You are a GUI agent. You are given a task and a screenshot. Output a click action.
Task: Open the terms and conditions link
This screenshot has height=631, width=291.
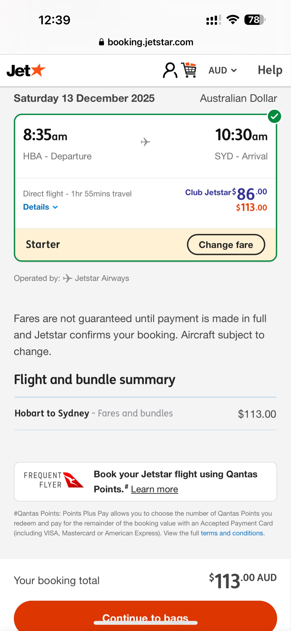pyautogui.click(x=232, y=533)
